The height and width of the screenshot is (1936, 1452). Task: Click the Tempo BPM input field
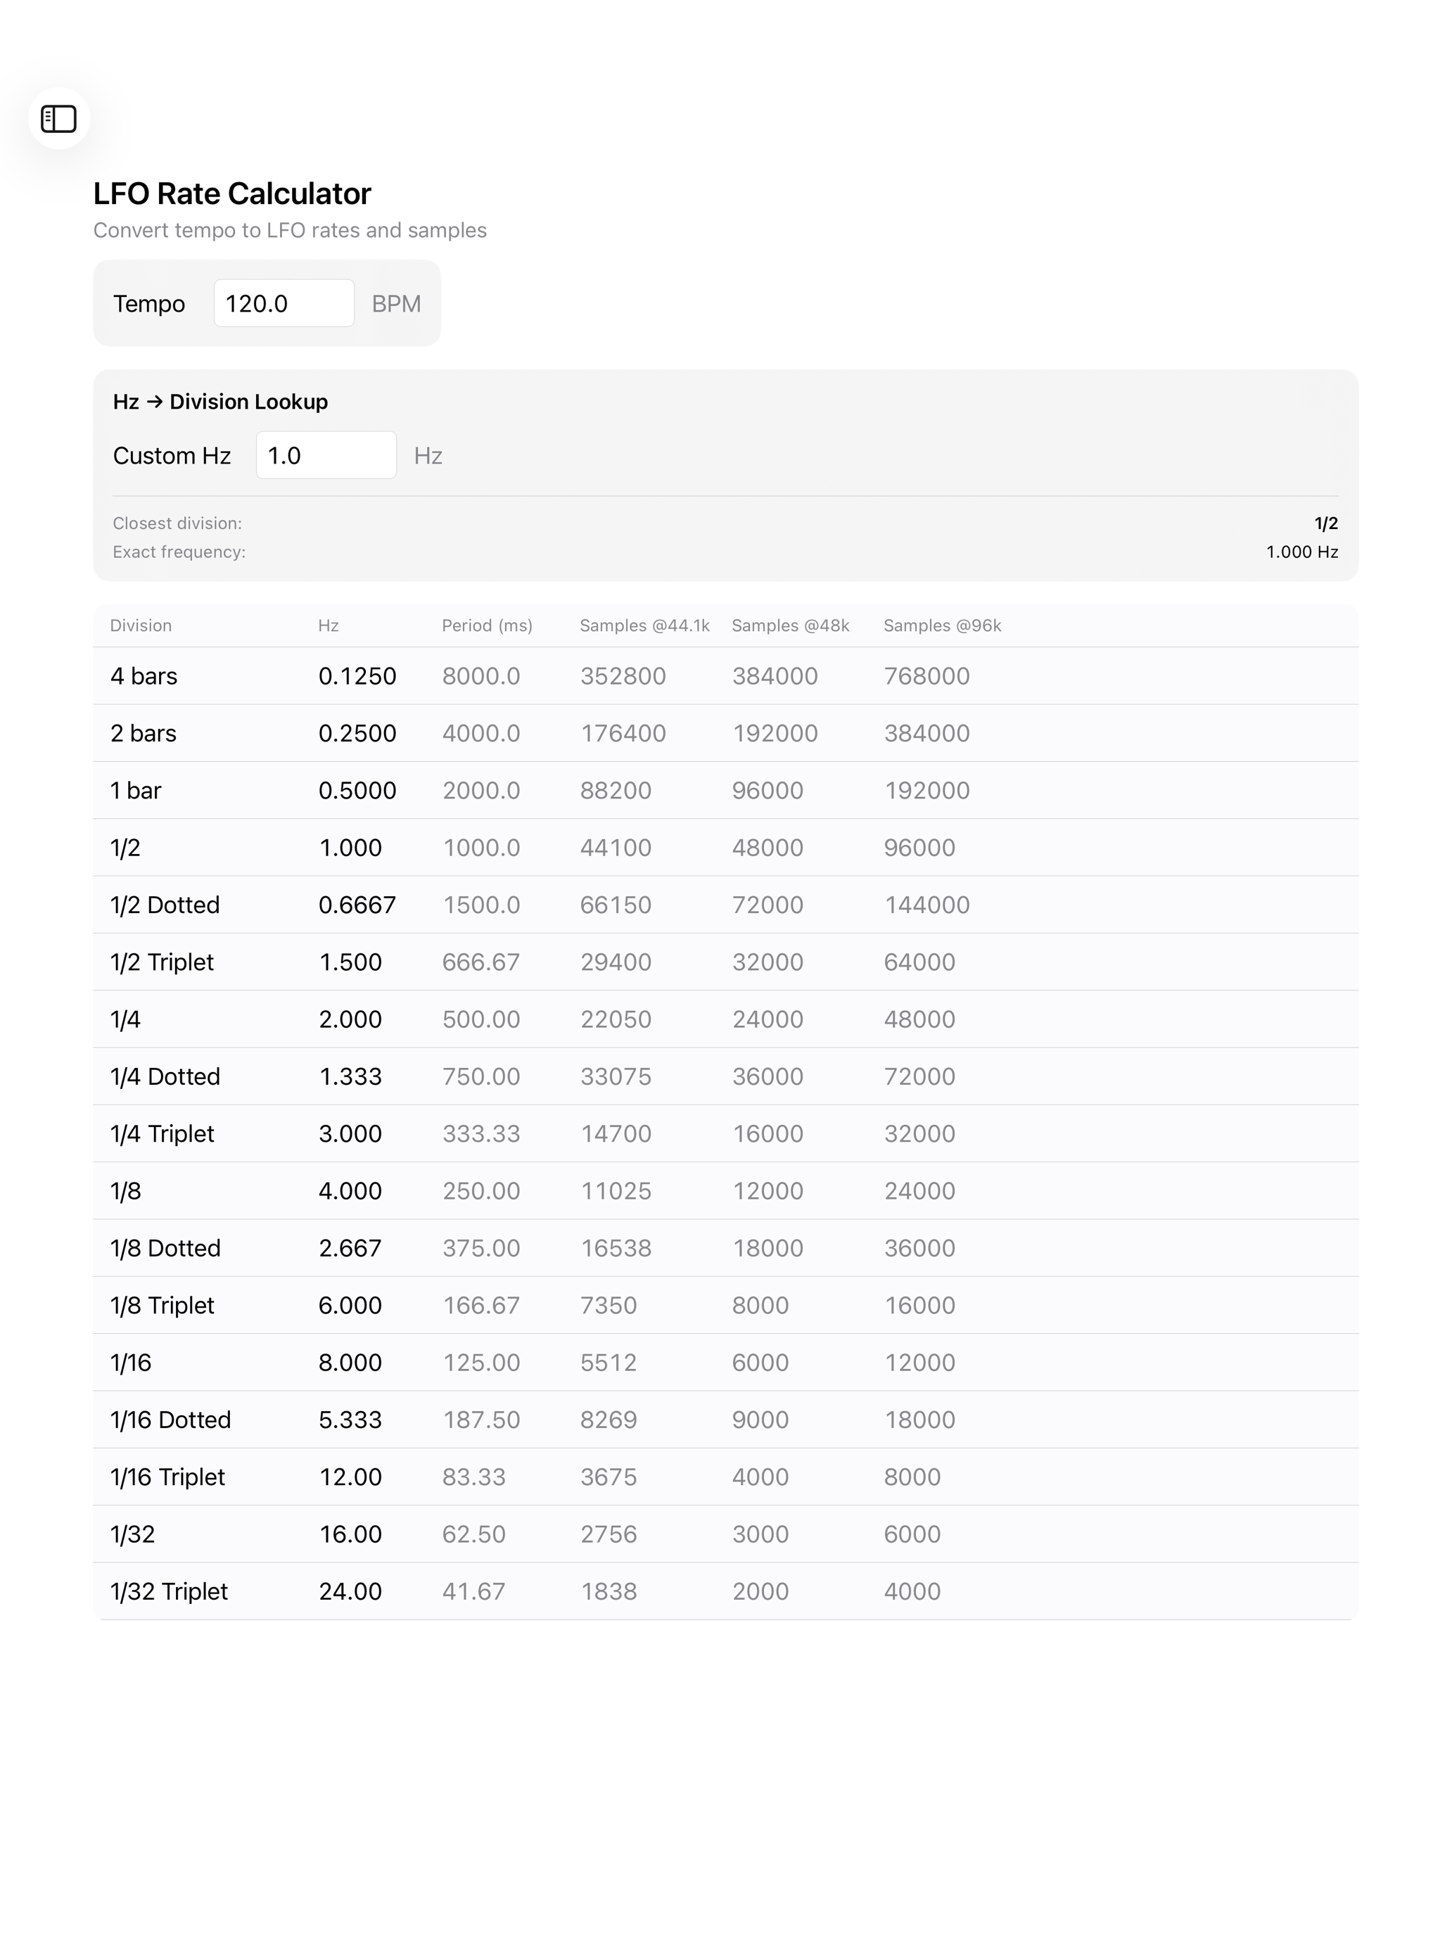[284, 302]
